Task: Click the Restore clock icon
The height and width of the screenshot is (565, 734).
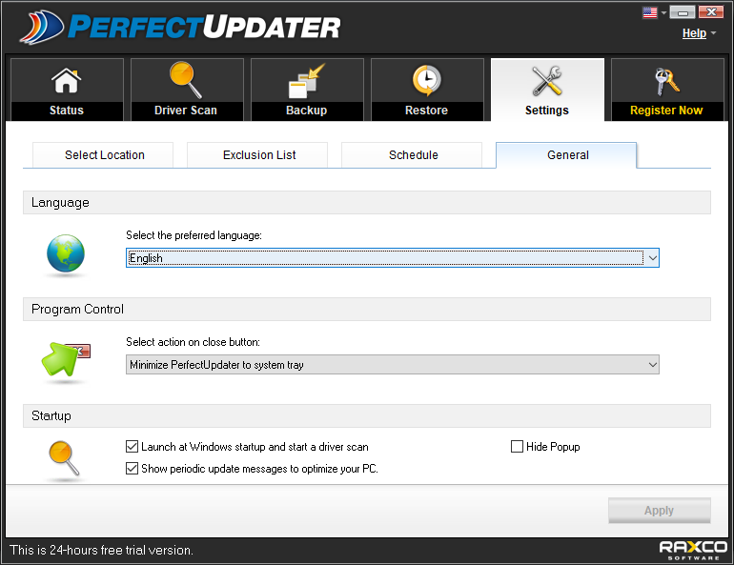Action: coord(426,80)
